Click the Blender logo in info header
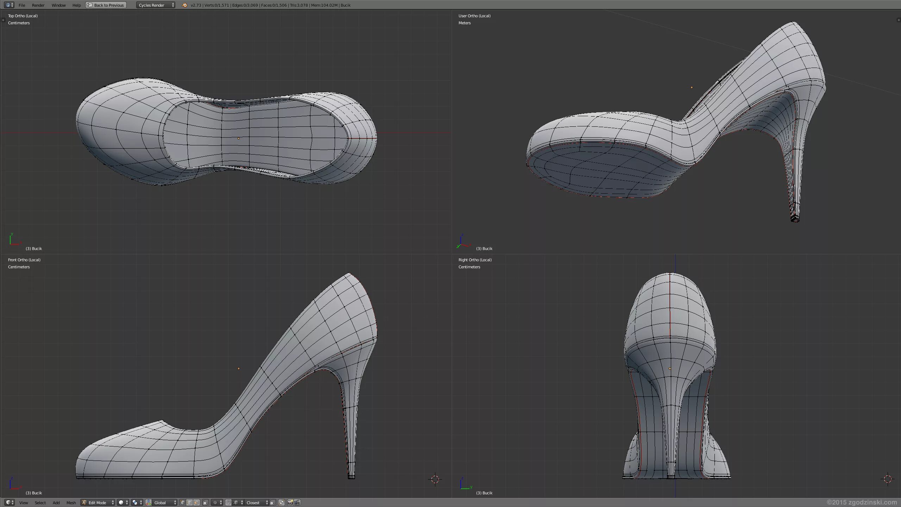901x507 pixels. (184, 5)
